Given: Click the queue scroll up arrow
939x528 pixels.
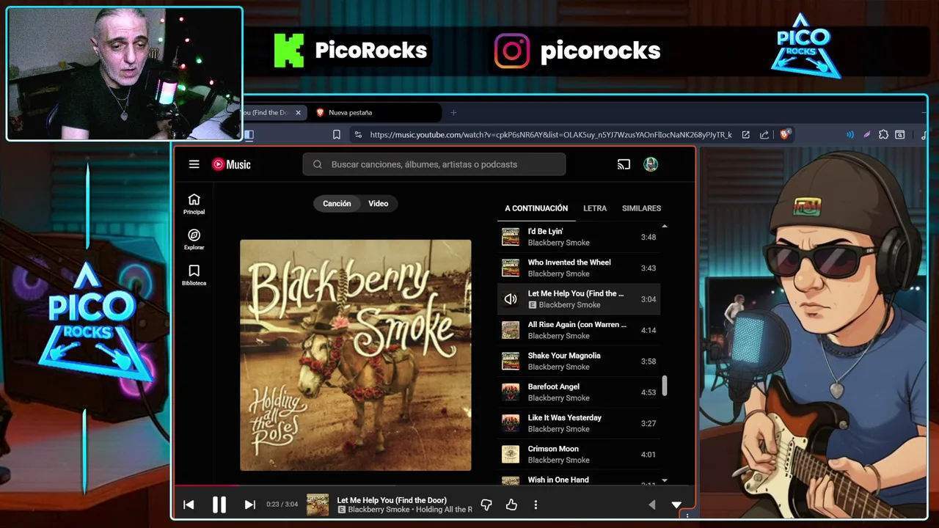Looking at the screenshot, I should (665, 226).
